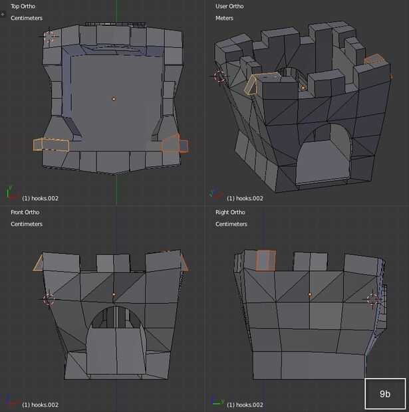The image size is (409, 412).
Task: Click the 'User Ortho' view label
Action: (229, 6)
